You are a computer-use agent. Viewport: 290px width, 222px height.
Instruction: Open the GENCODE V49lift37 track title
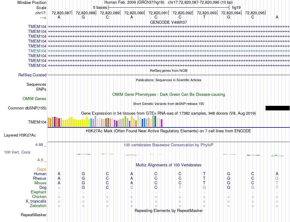click(x=169, y=22)
